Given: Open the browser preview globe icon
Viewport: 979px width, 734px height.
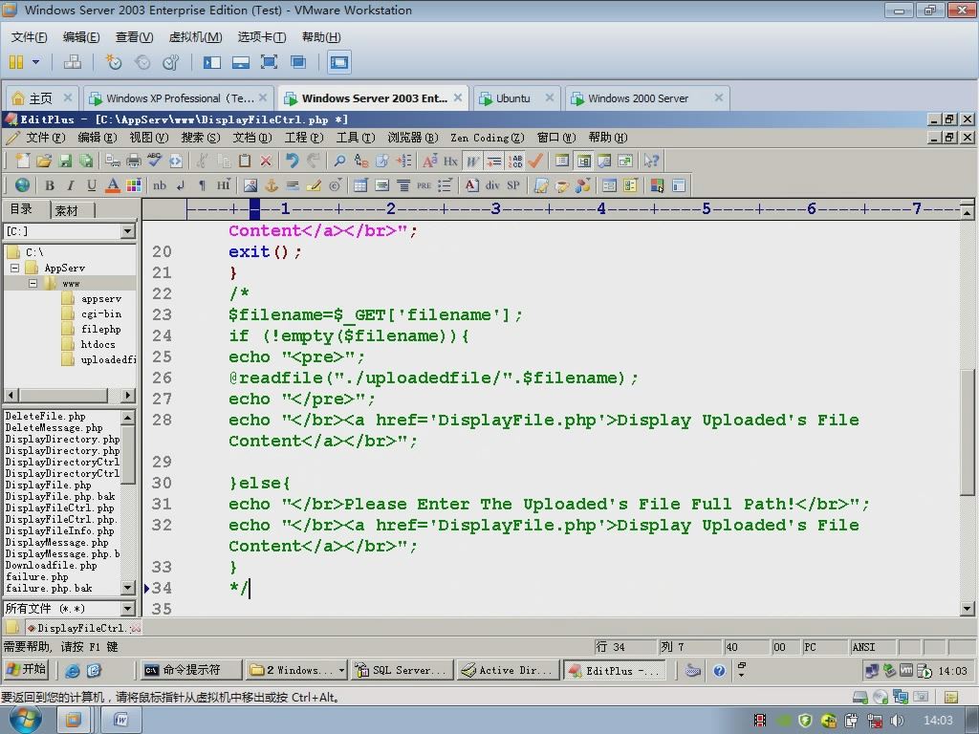Looking at the screenshot, I should point(23,185).
